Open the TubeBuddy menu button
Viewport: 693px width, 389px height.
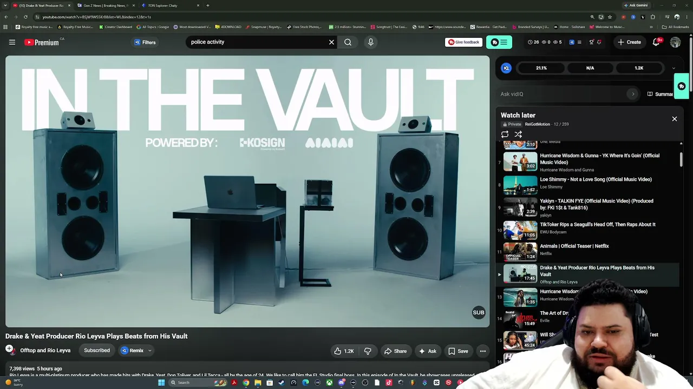tap(499, 42)
